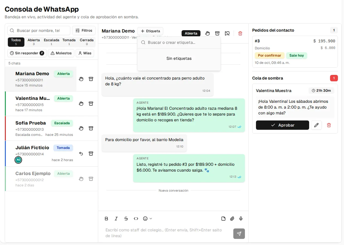344x245 pixels.
Task: Toggle the Mías filter chip
Action: tap(85, 53)
